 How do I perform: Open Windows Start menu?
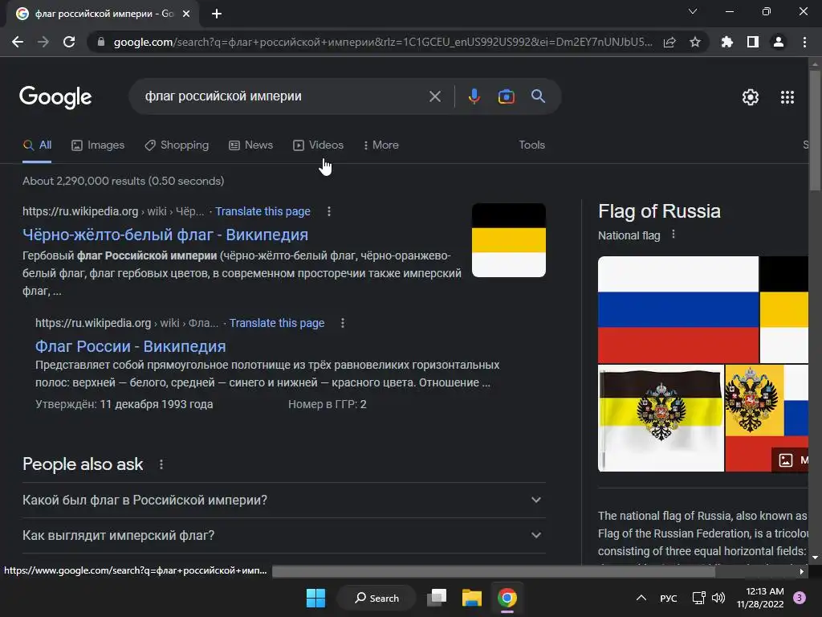coord(315,598)
